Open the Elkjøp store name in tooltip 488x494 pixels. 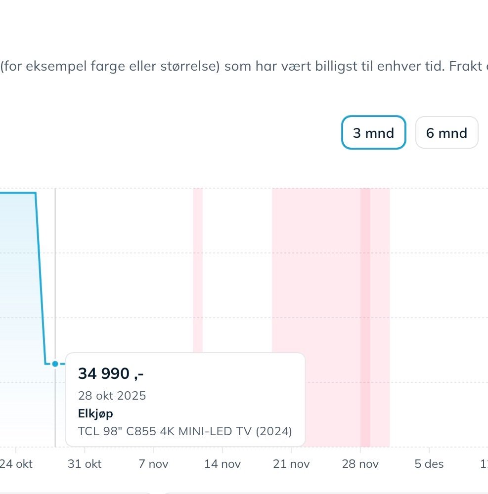tap(95, 413)
